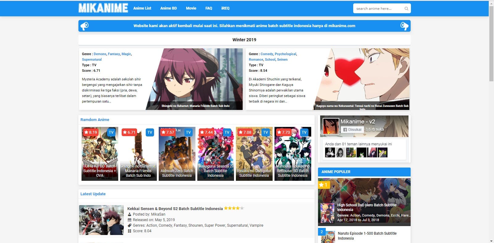This screenshot has width=494, height=243.
Task: Open High School DxD Hero Batch link
Action: [367, 207]
